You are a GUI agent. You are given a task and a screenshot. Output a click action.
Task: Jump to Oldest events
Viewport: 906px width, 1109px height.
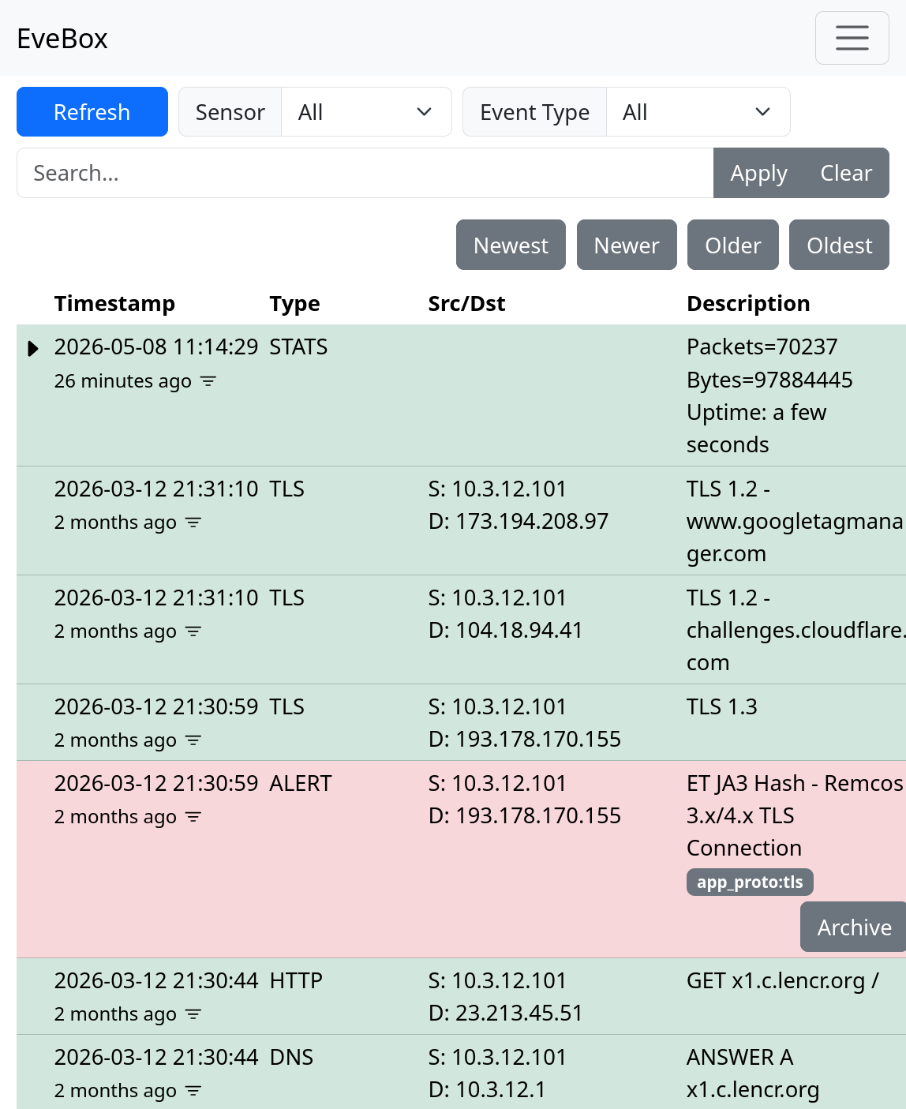(839, 245)
